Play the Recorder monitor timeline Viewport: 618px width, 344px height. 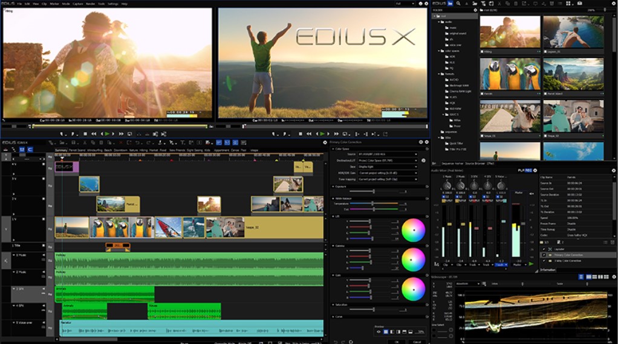click(x=322, y=134)
